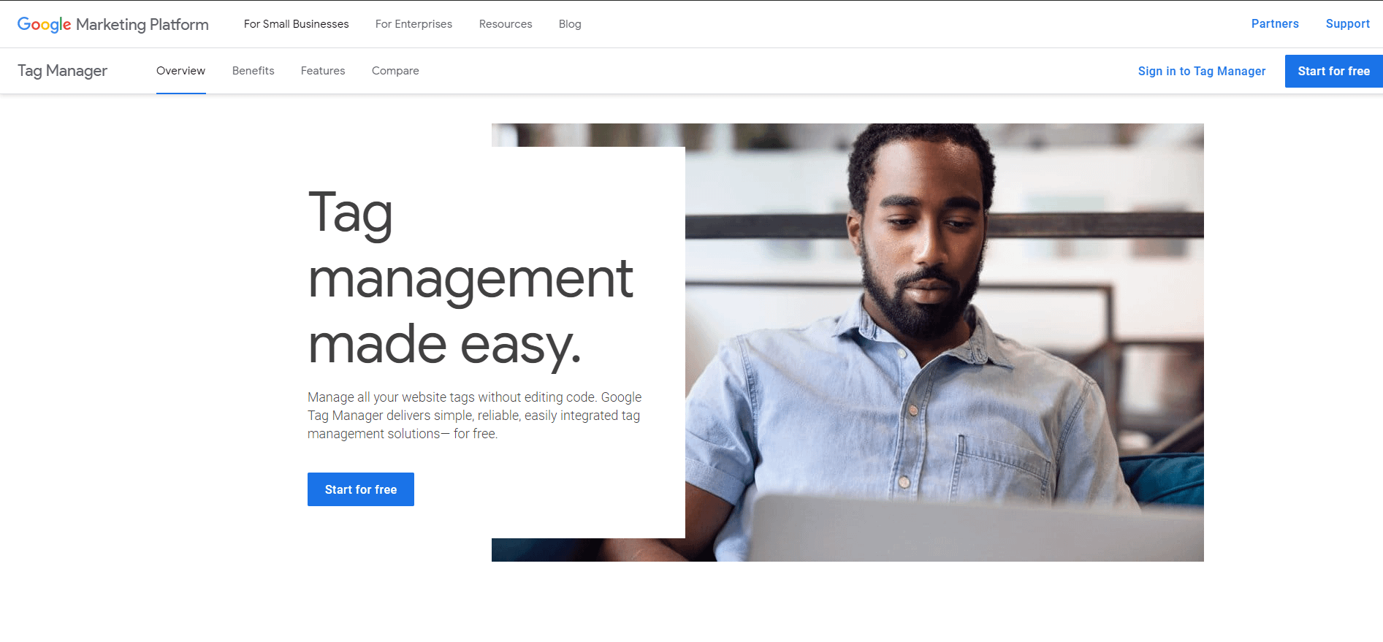Open the Support link
The width and height of the screenshot is (1383, 642).
[1348, 23]
